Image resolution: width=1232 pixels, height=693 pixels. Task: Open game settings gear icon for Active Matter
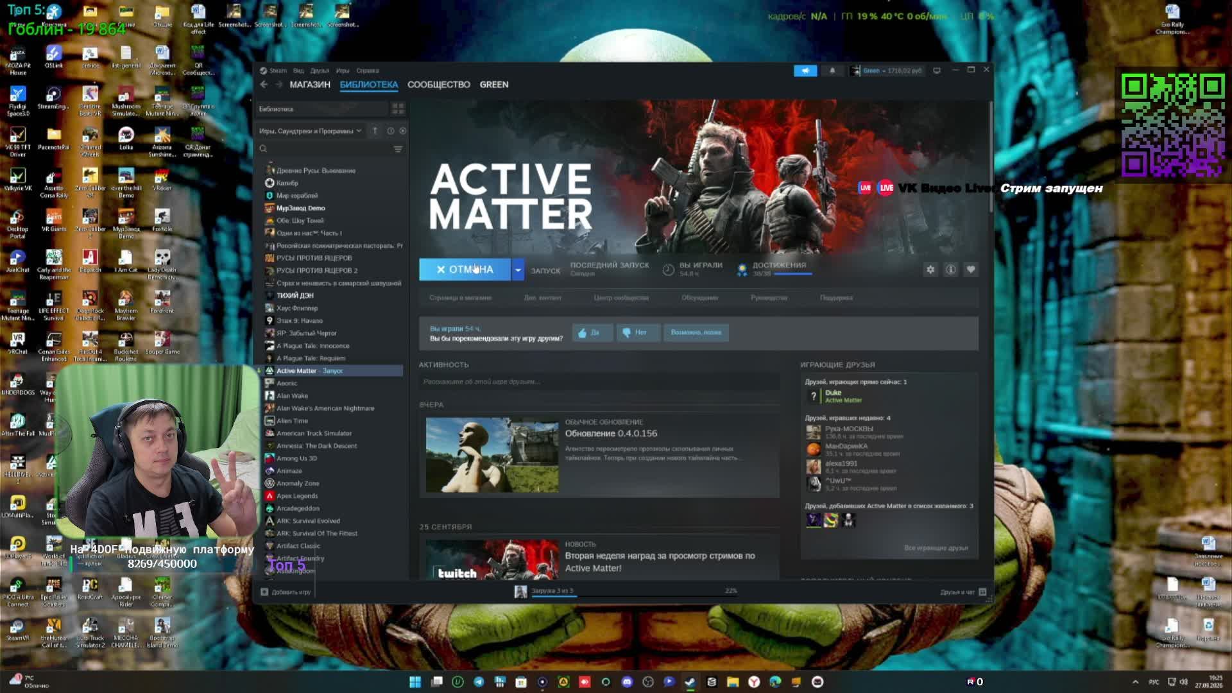930,269
